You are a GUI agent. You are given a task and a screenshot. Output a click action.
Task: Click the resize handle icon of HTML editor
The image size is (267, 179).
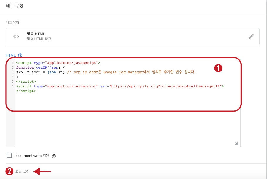click(236, 143)
